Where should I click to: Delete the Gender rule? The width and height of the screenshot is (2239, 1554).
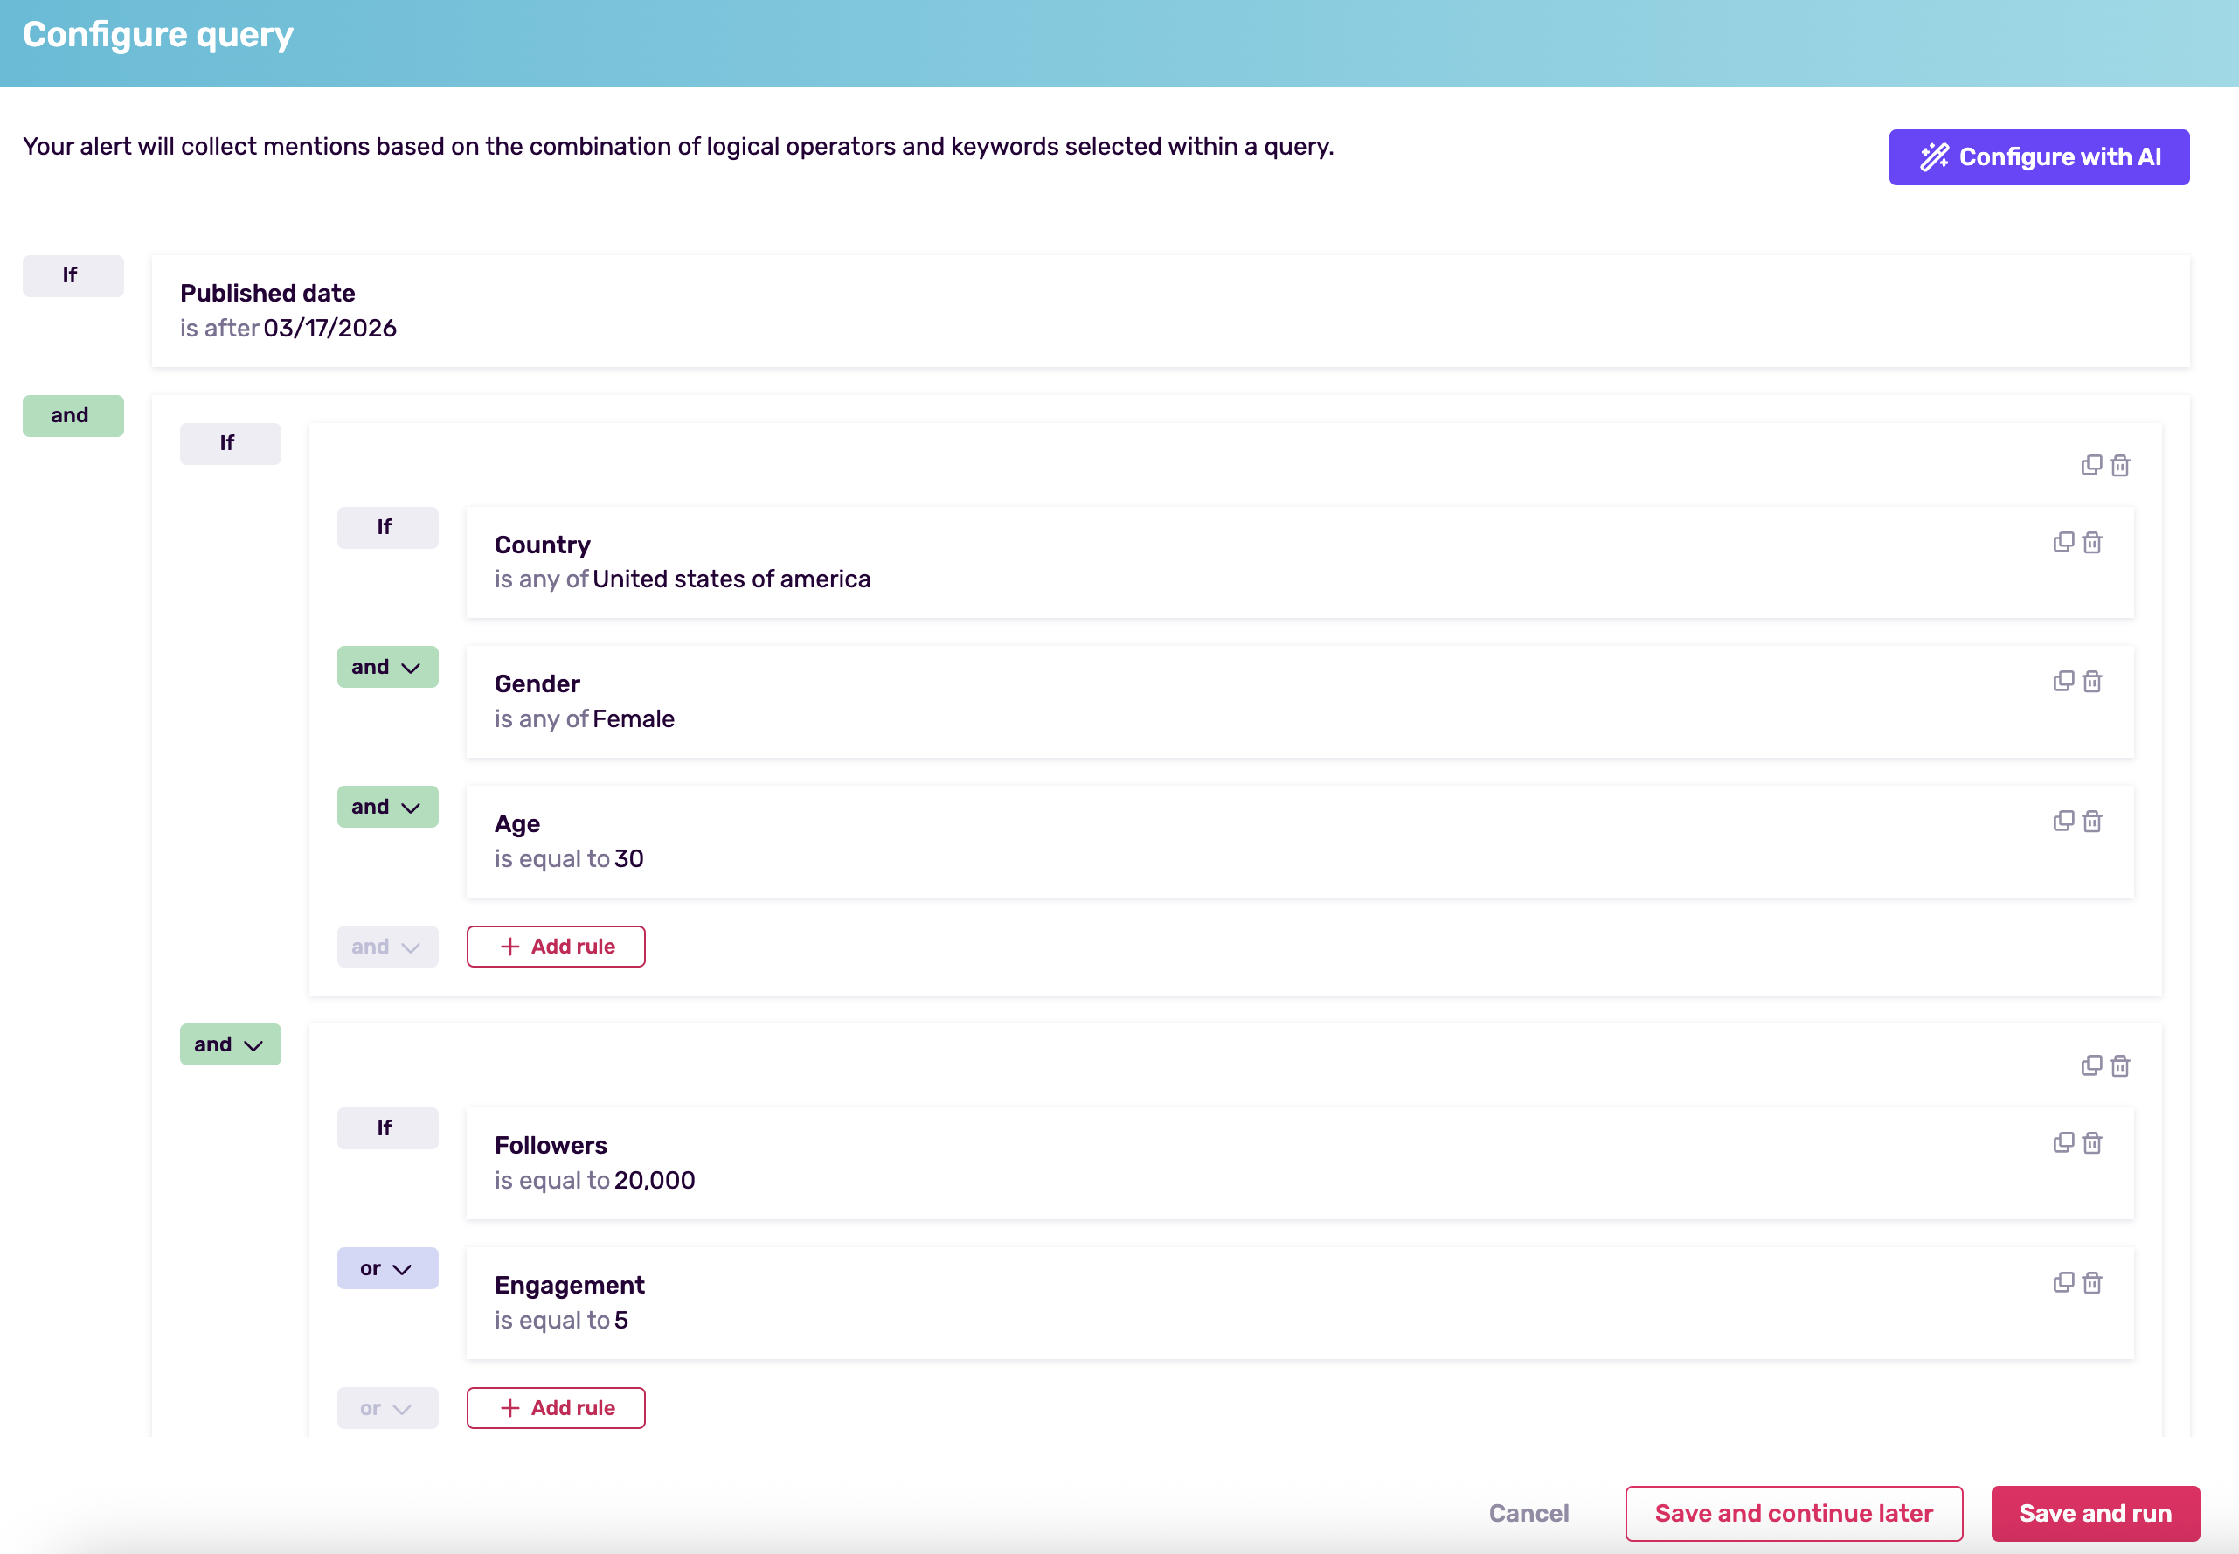(2092, 682)
